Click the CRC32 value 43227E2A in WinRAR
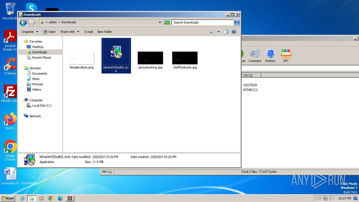The image size is (359, 202). point(250,85)
